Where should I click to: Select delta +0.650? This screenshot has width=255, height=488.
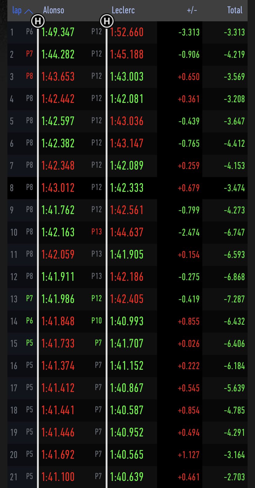click(189, 77)
